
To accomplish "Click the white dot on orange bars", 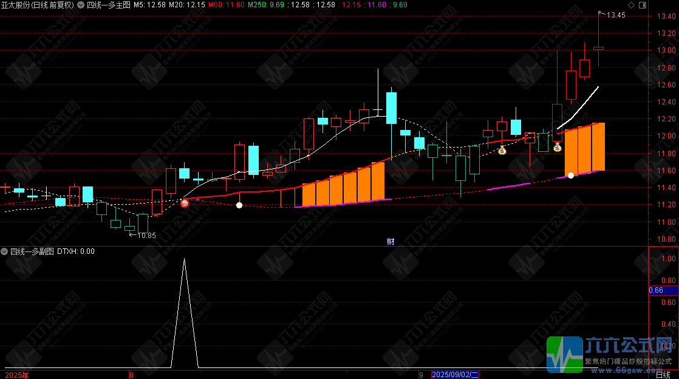I will point(571,176).
